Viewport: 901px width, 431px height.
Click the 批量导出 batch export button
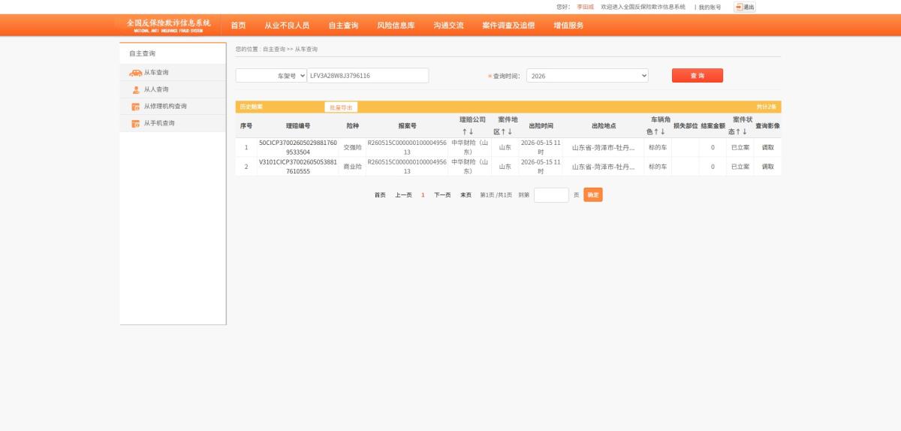pos(341,107)
